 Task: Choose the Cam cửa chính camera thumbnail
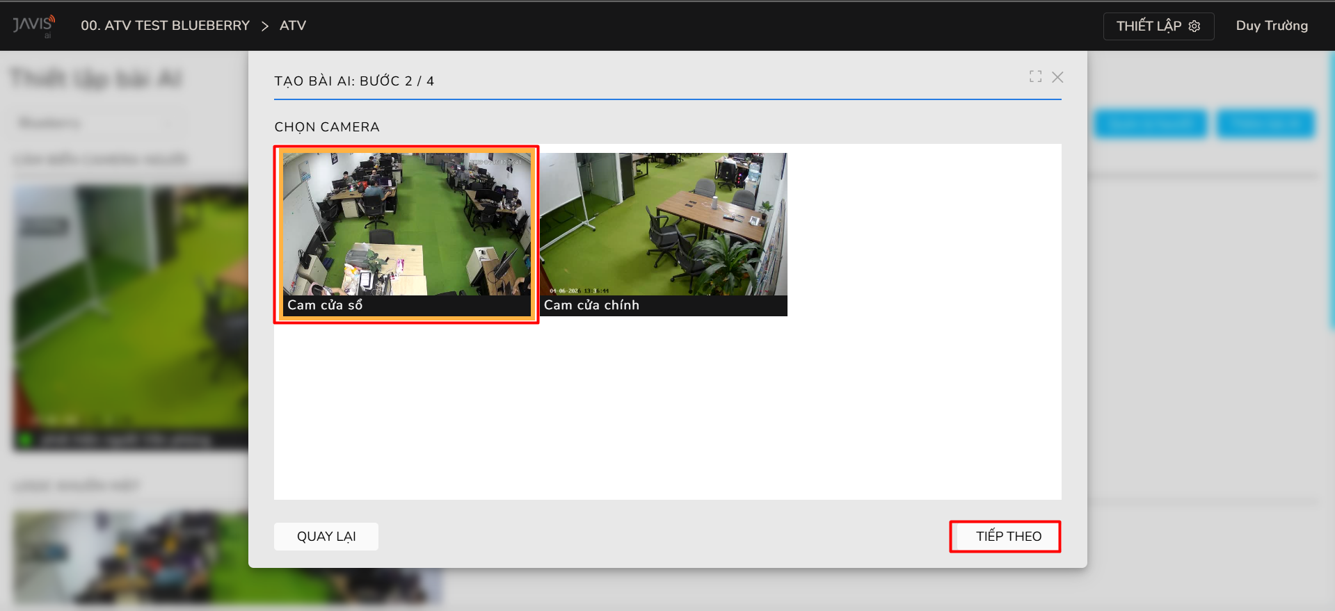pos(663,224)
